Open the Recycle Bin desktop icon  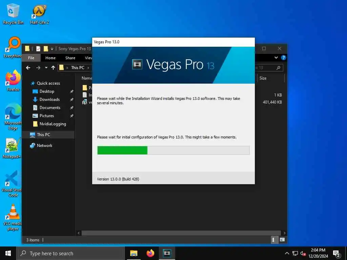click(x=13, y=14)
